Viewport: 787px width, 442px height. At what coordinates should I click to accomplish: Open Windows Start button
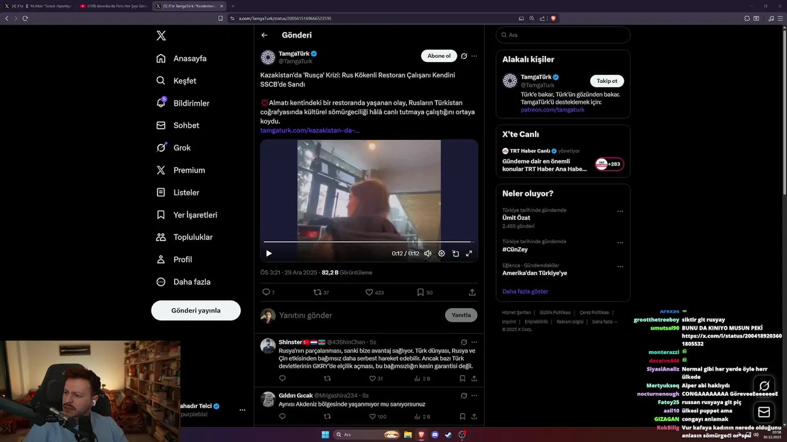click(325, 435)
